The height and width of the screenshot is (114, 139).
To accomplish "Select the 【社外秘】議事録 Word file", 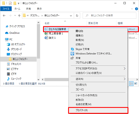I will click(x=55, y=29).
